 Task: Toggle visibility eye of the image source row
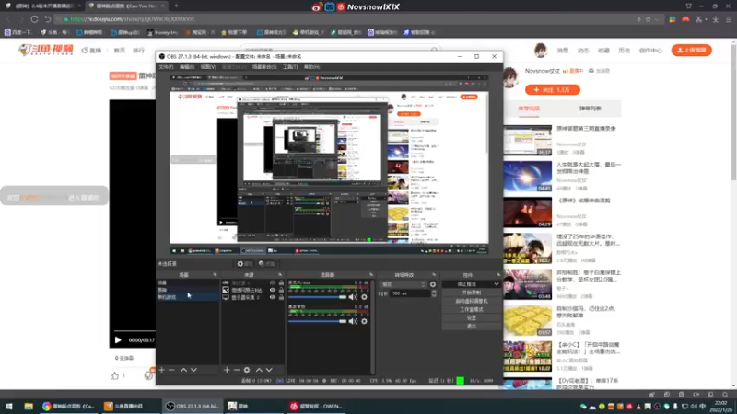[273, 290]
